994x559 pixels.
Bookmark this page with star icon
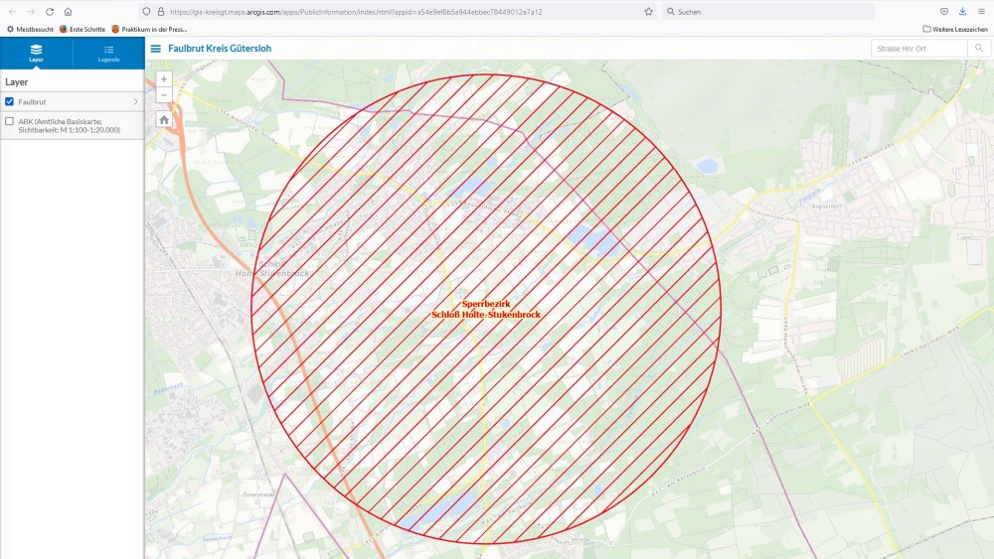(648, 11)
